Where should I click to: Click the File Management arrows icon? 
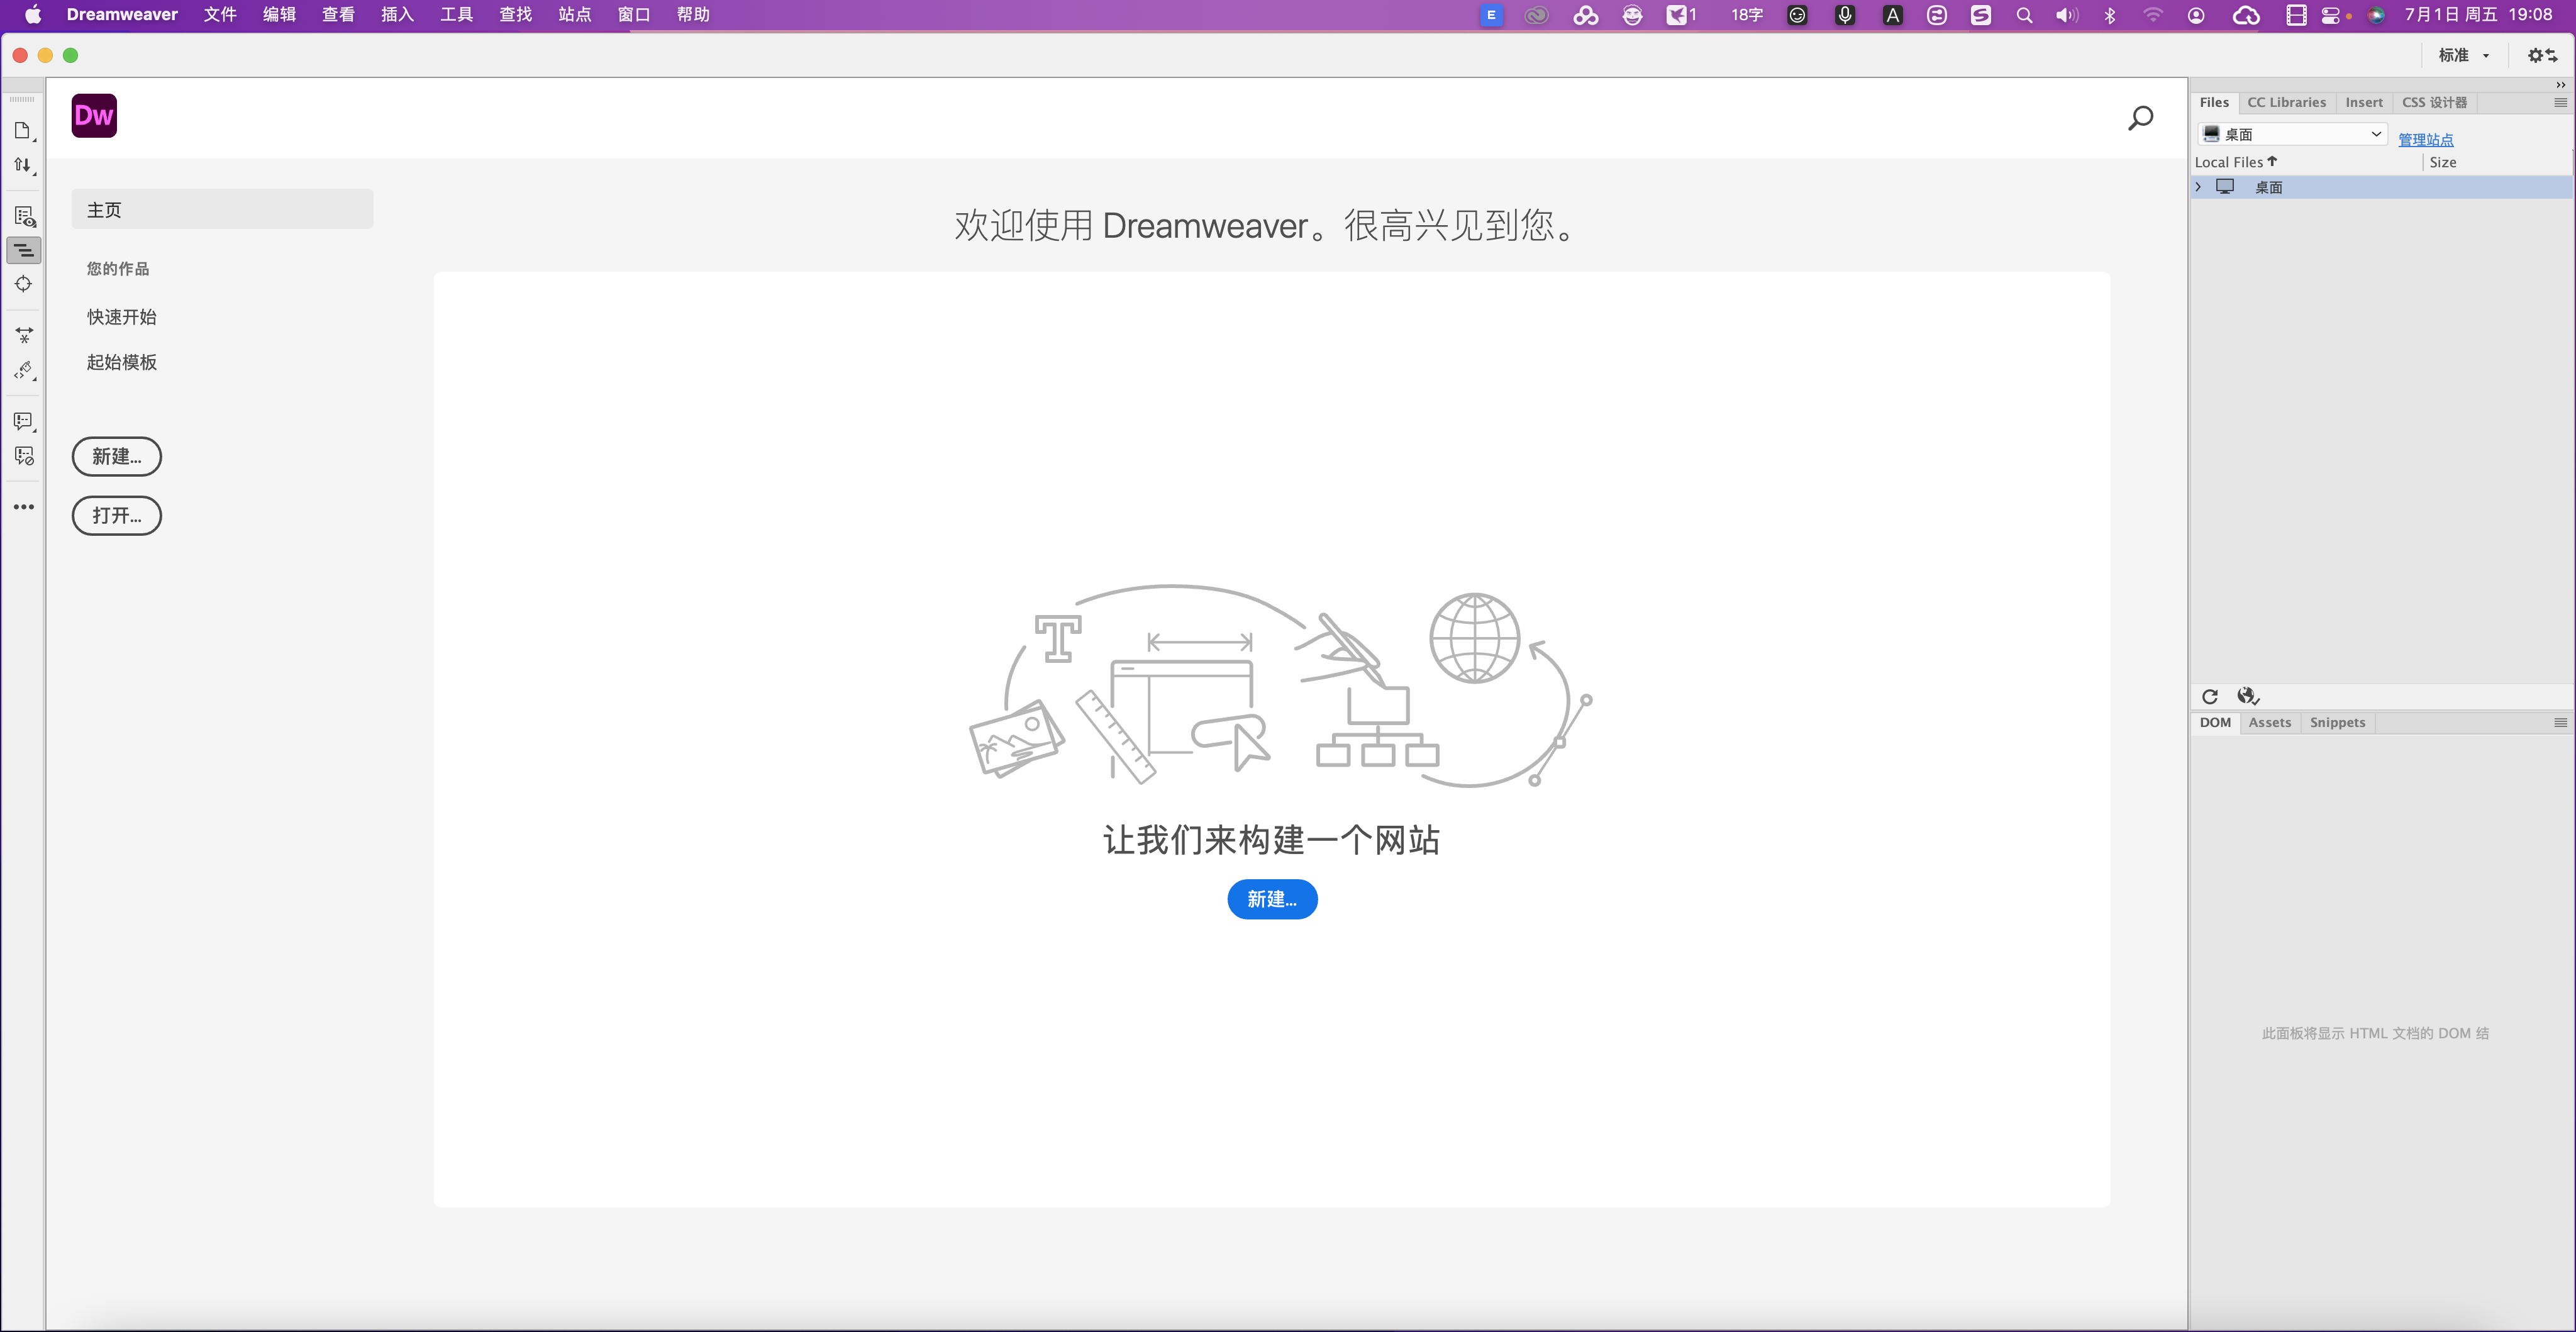click(22, 165)
